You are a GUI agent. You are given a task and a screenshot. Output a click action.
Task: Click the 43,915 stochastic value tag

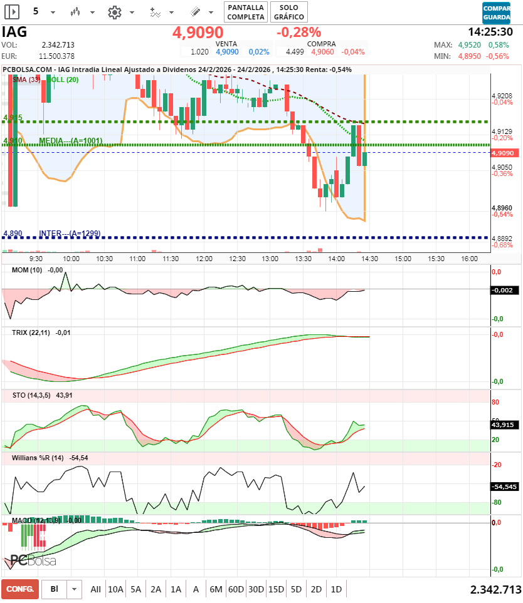click(505, 425)
